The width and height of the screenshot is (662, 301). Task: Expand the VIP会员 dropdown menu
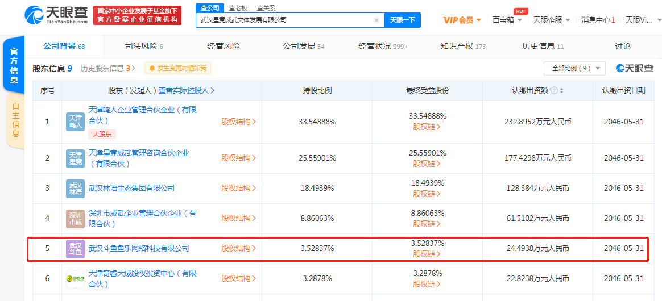coord(462,20)
